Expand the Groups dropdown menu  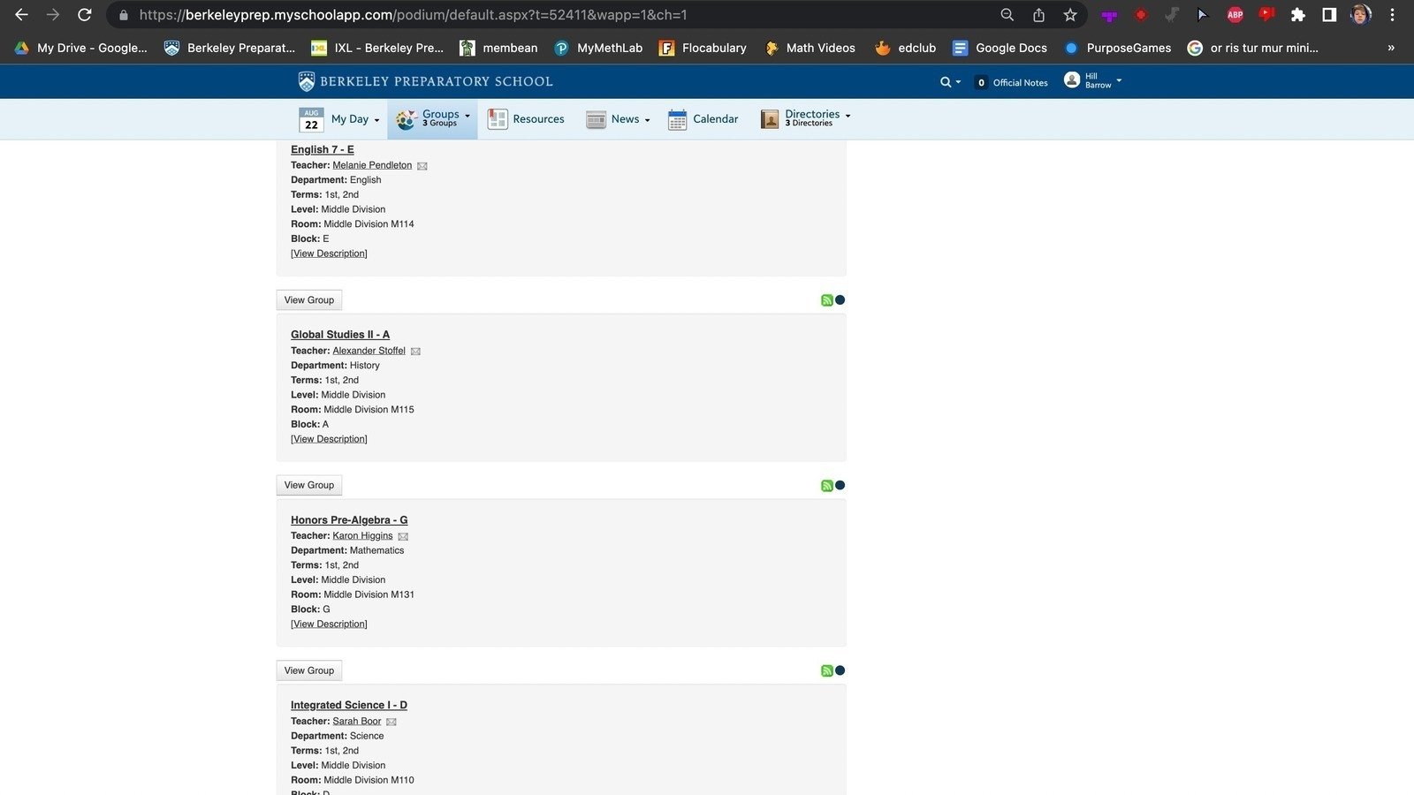432,118
